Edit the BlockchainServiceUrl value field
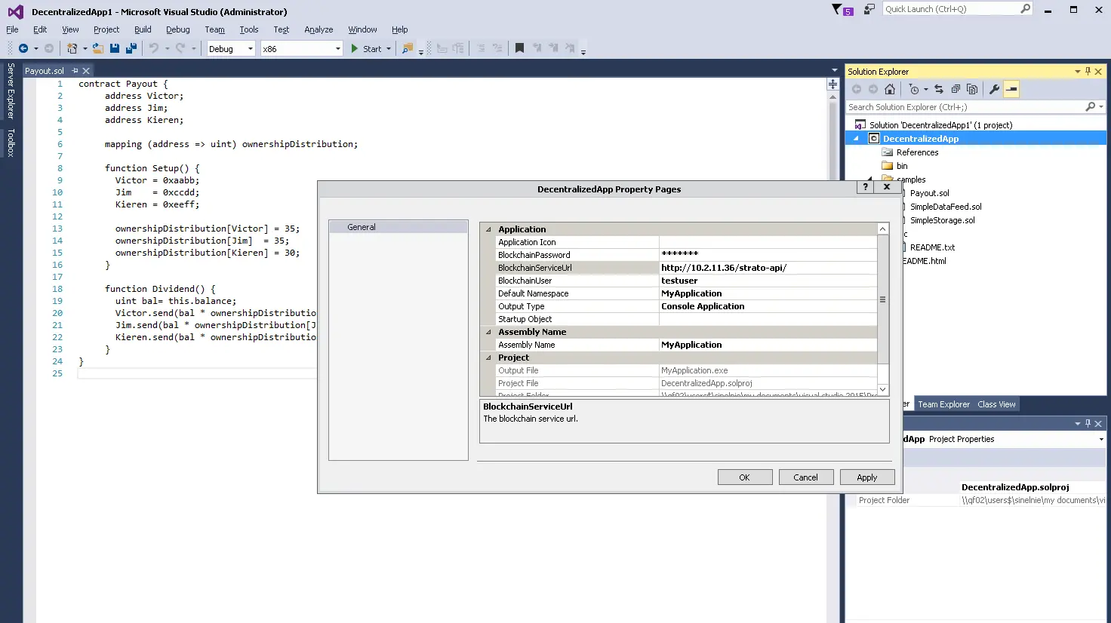The height and width of the screenshot is (623, 1111). coord(768,268)
